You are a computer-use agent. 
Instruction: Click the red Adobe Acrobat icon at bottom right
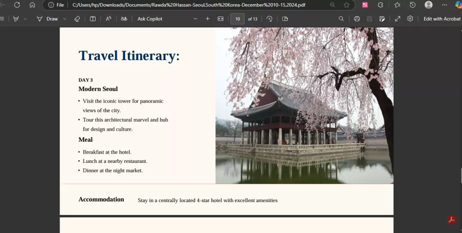click(451, 220)
